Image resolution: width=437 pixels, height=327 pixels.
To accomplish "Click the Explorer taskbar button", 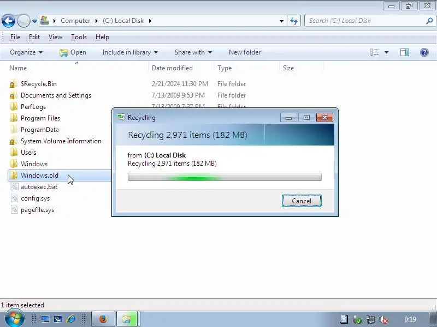I will tap(127, 319).
